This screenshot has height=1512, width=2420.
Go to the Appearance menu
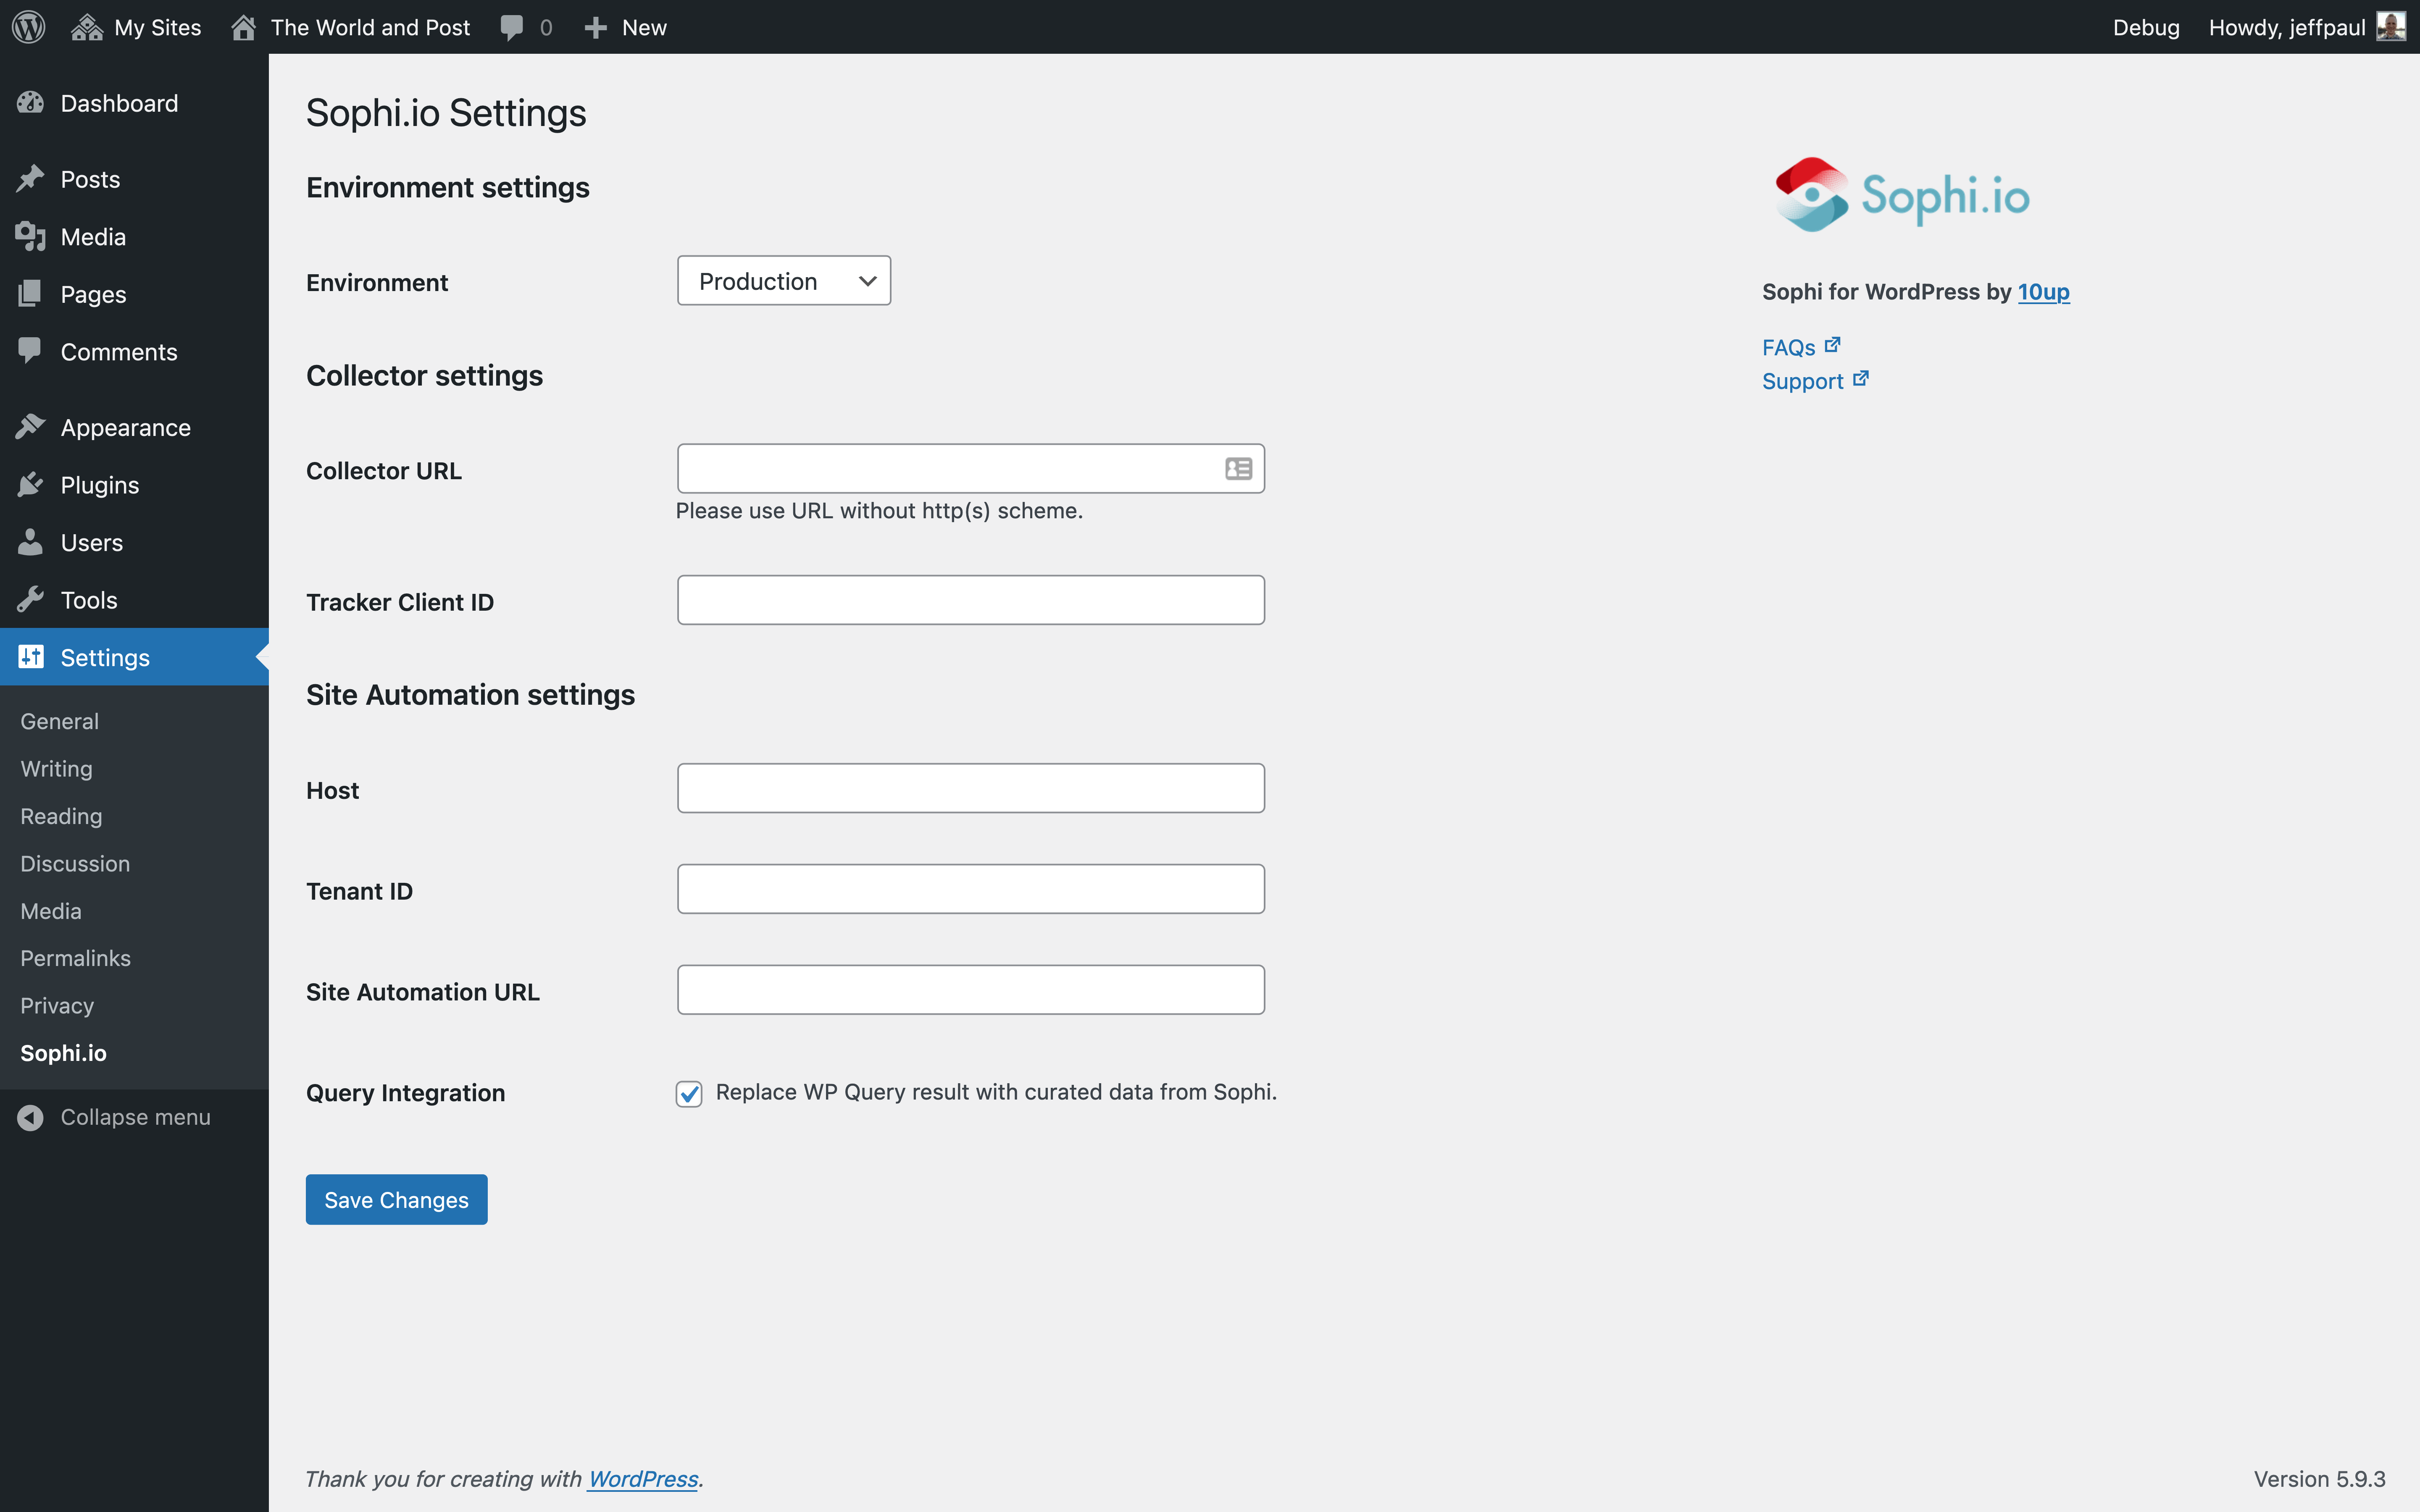click(125, 427)
